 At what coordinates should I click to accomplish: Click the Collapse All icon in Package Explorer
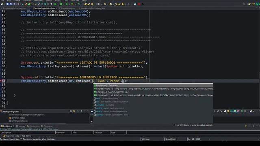[x=71, y=112]
